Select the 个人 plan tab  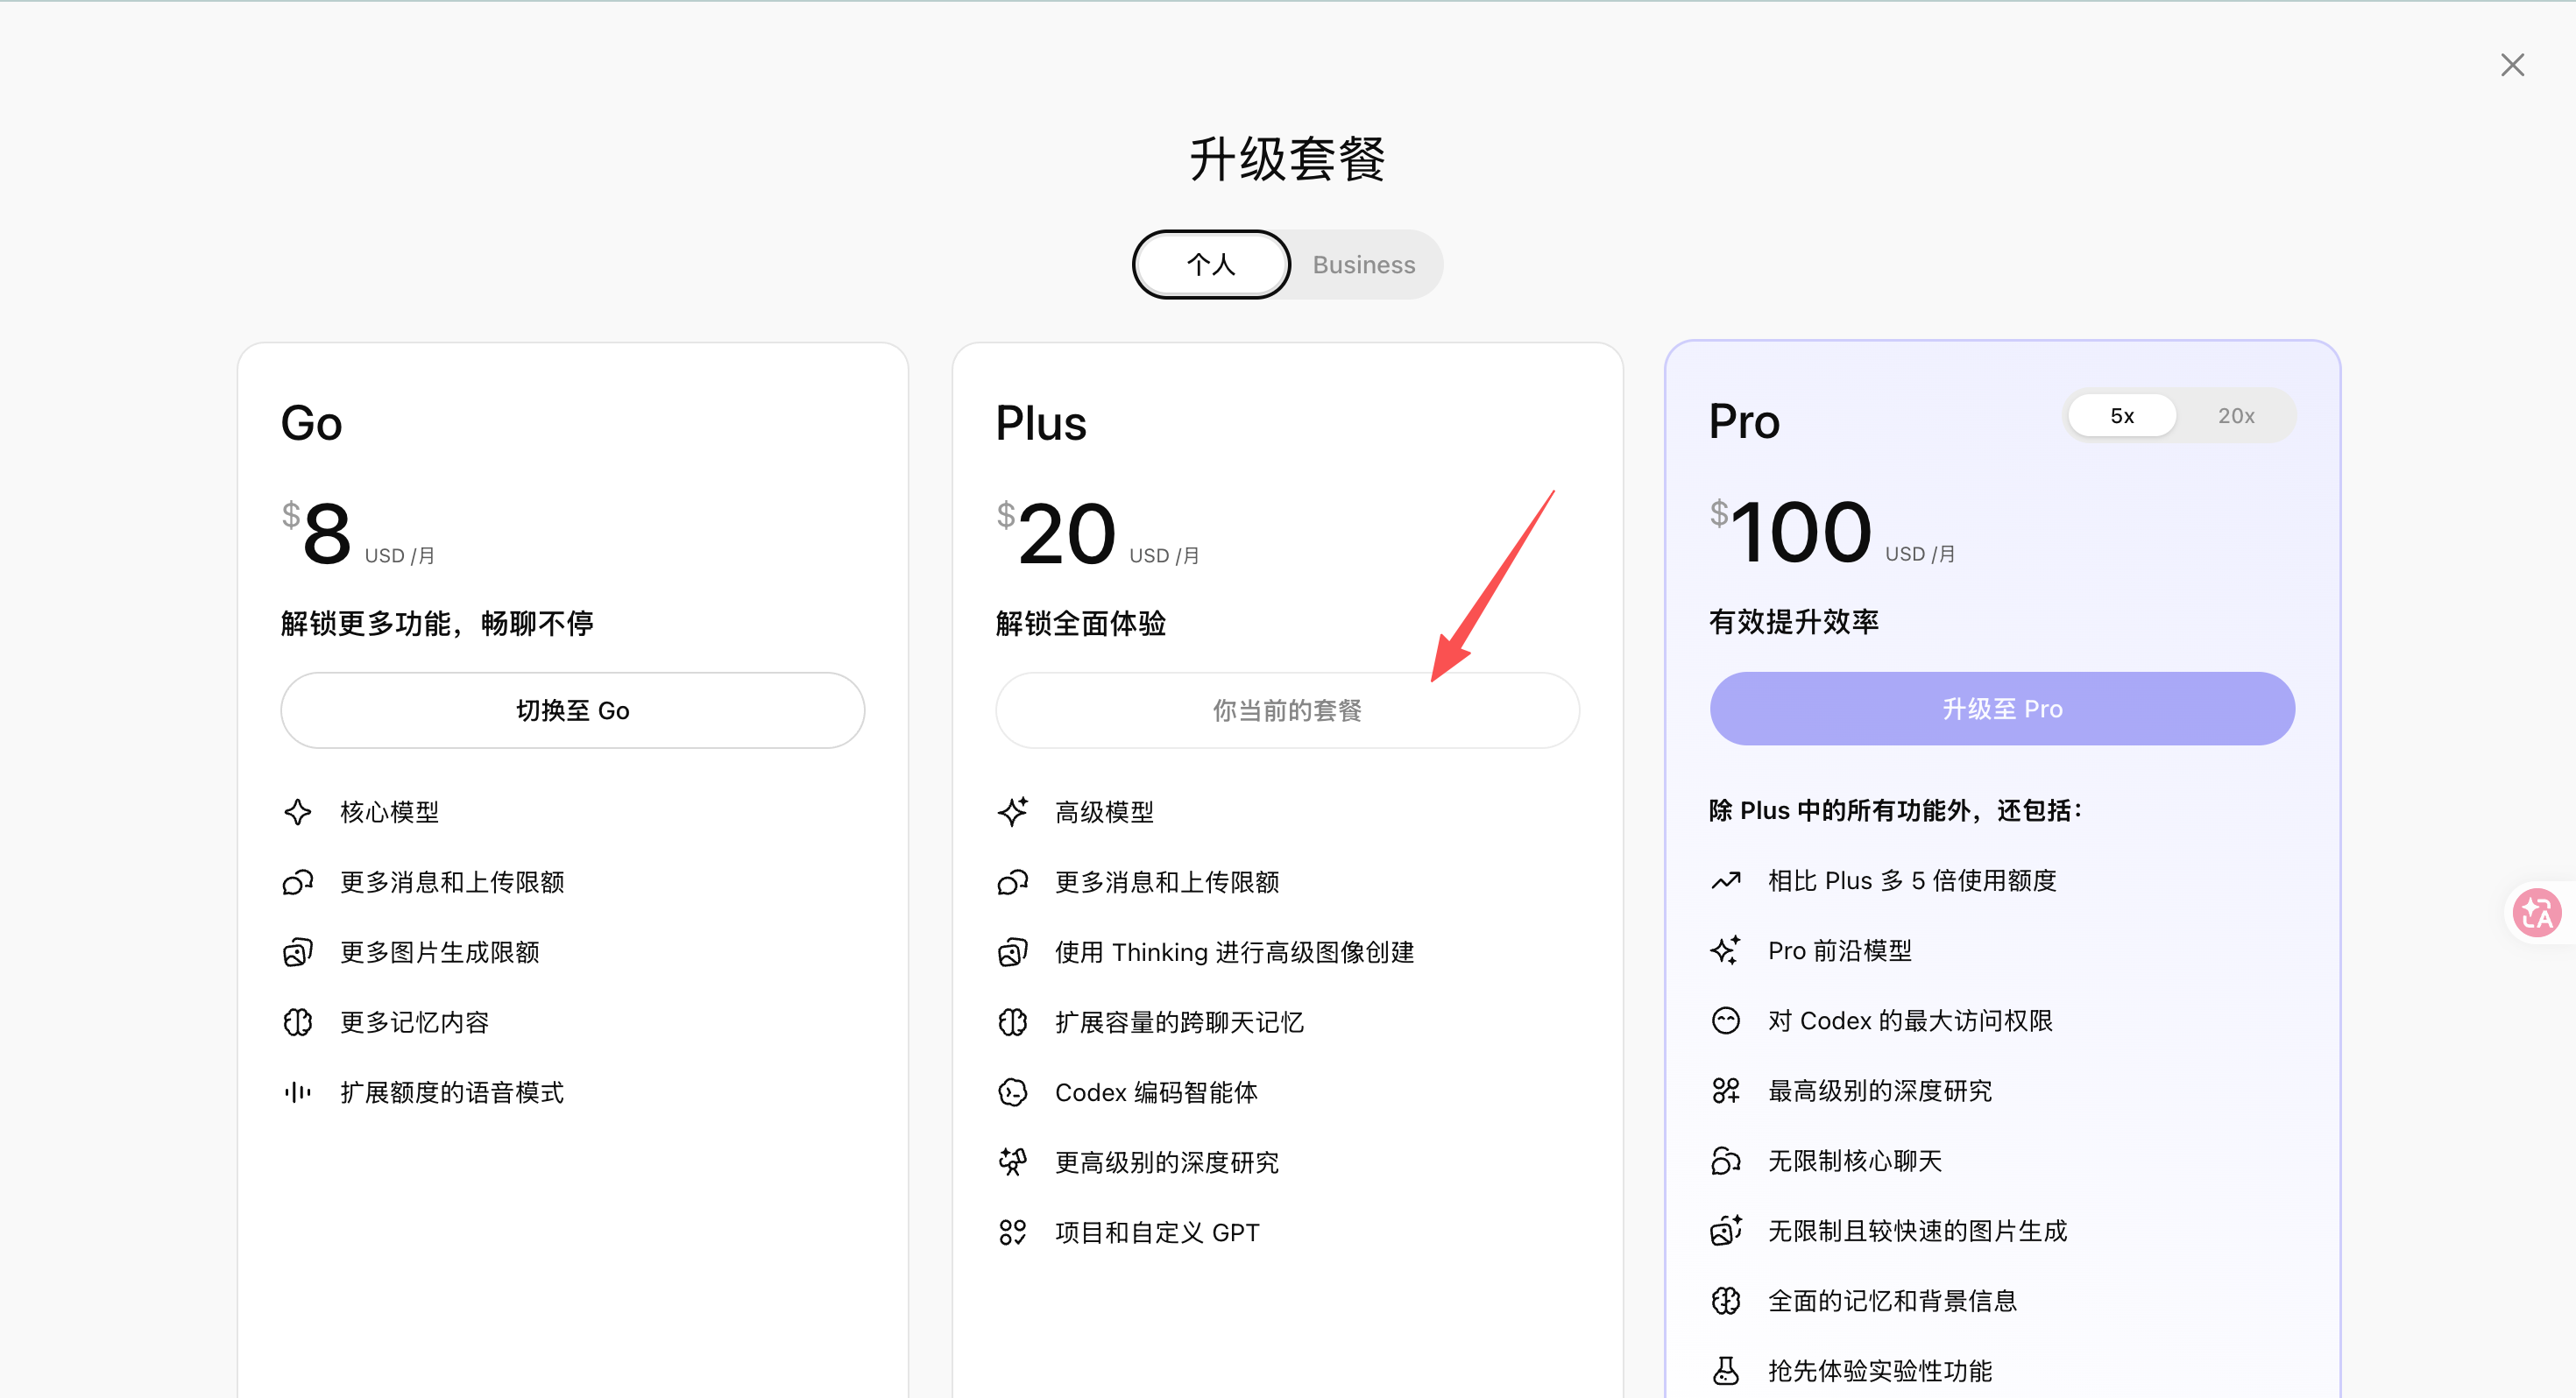pyautogui.click(x=1211, y=265)
